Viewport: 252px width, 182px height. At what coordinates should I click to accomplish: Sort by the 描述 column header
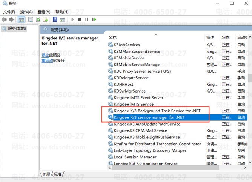[x=210, y=38]
